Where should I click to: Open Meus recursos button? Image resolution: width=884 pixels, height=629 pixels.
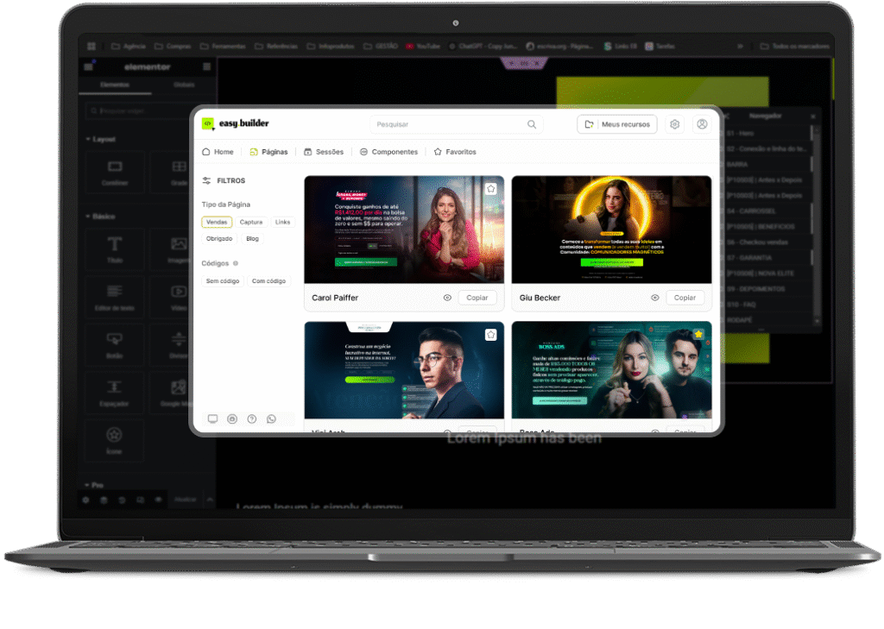point(617,124)
